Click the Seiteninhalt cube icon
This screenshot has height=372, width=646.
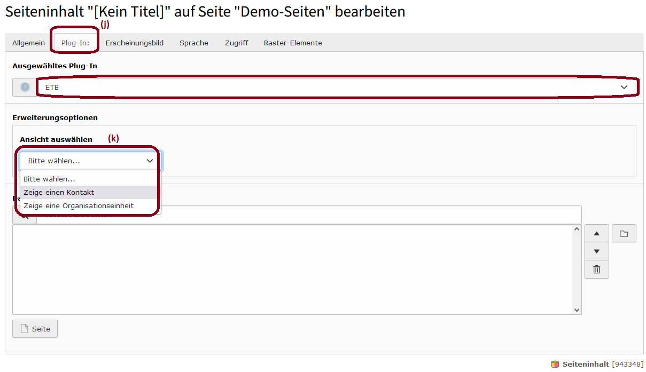coord(555,364)
